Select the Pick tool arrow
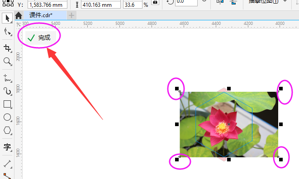The height and width of the screenshot is (179, 299). (x=7, y=18)
